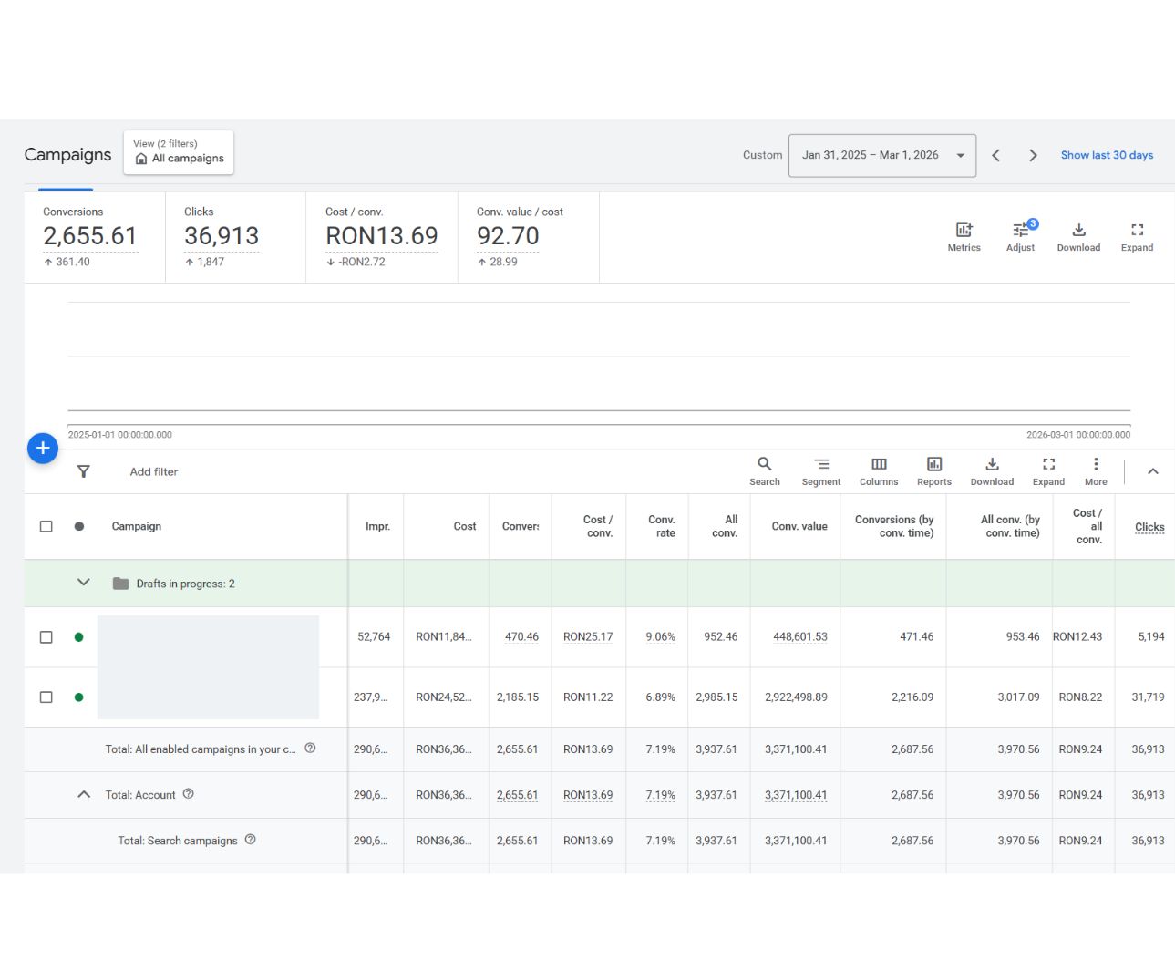Expand the Drafts in progress row
The image size is (1175, 971).
click(84, 583)
